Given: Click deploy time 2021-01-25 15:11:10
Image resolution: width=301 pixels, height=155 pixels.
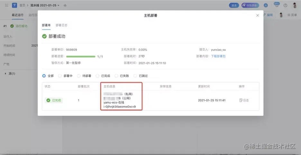Looking at the screenshot, I should click(x=152, y=63).
